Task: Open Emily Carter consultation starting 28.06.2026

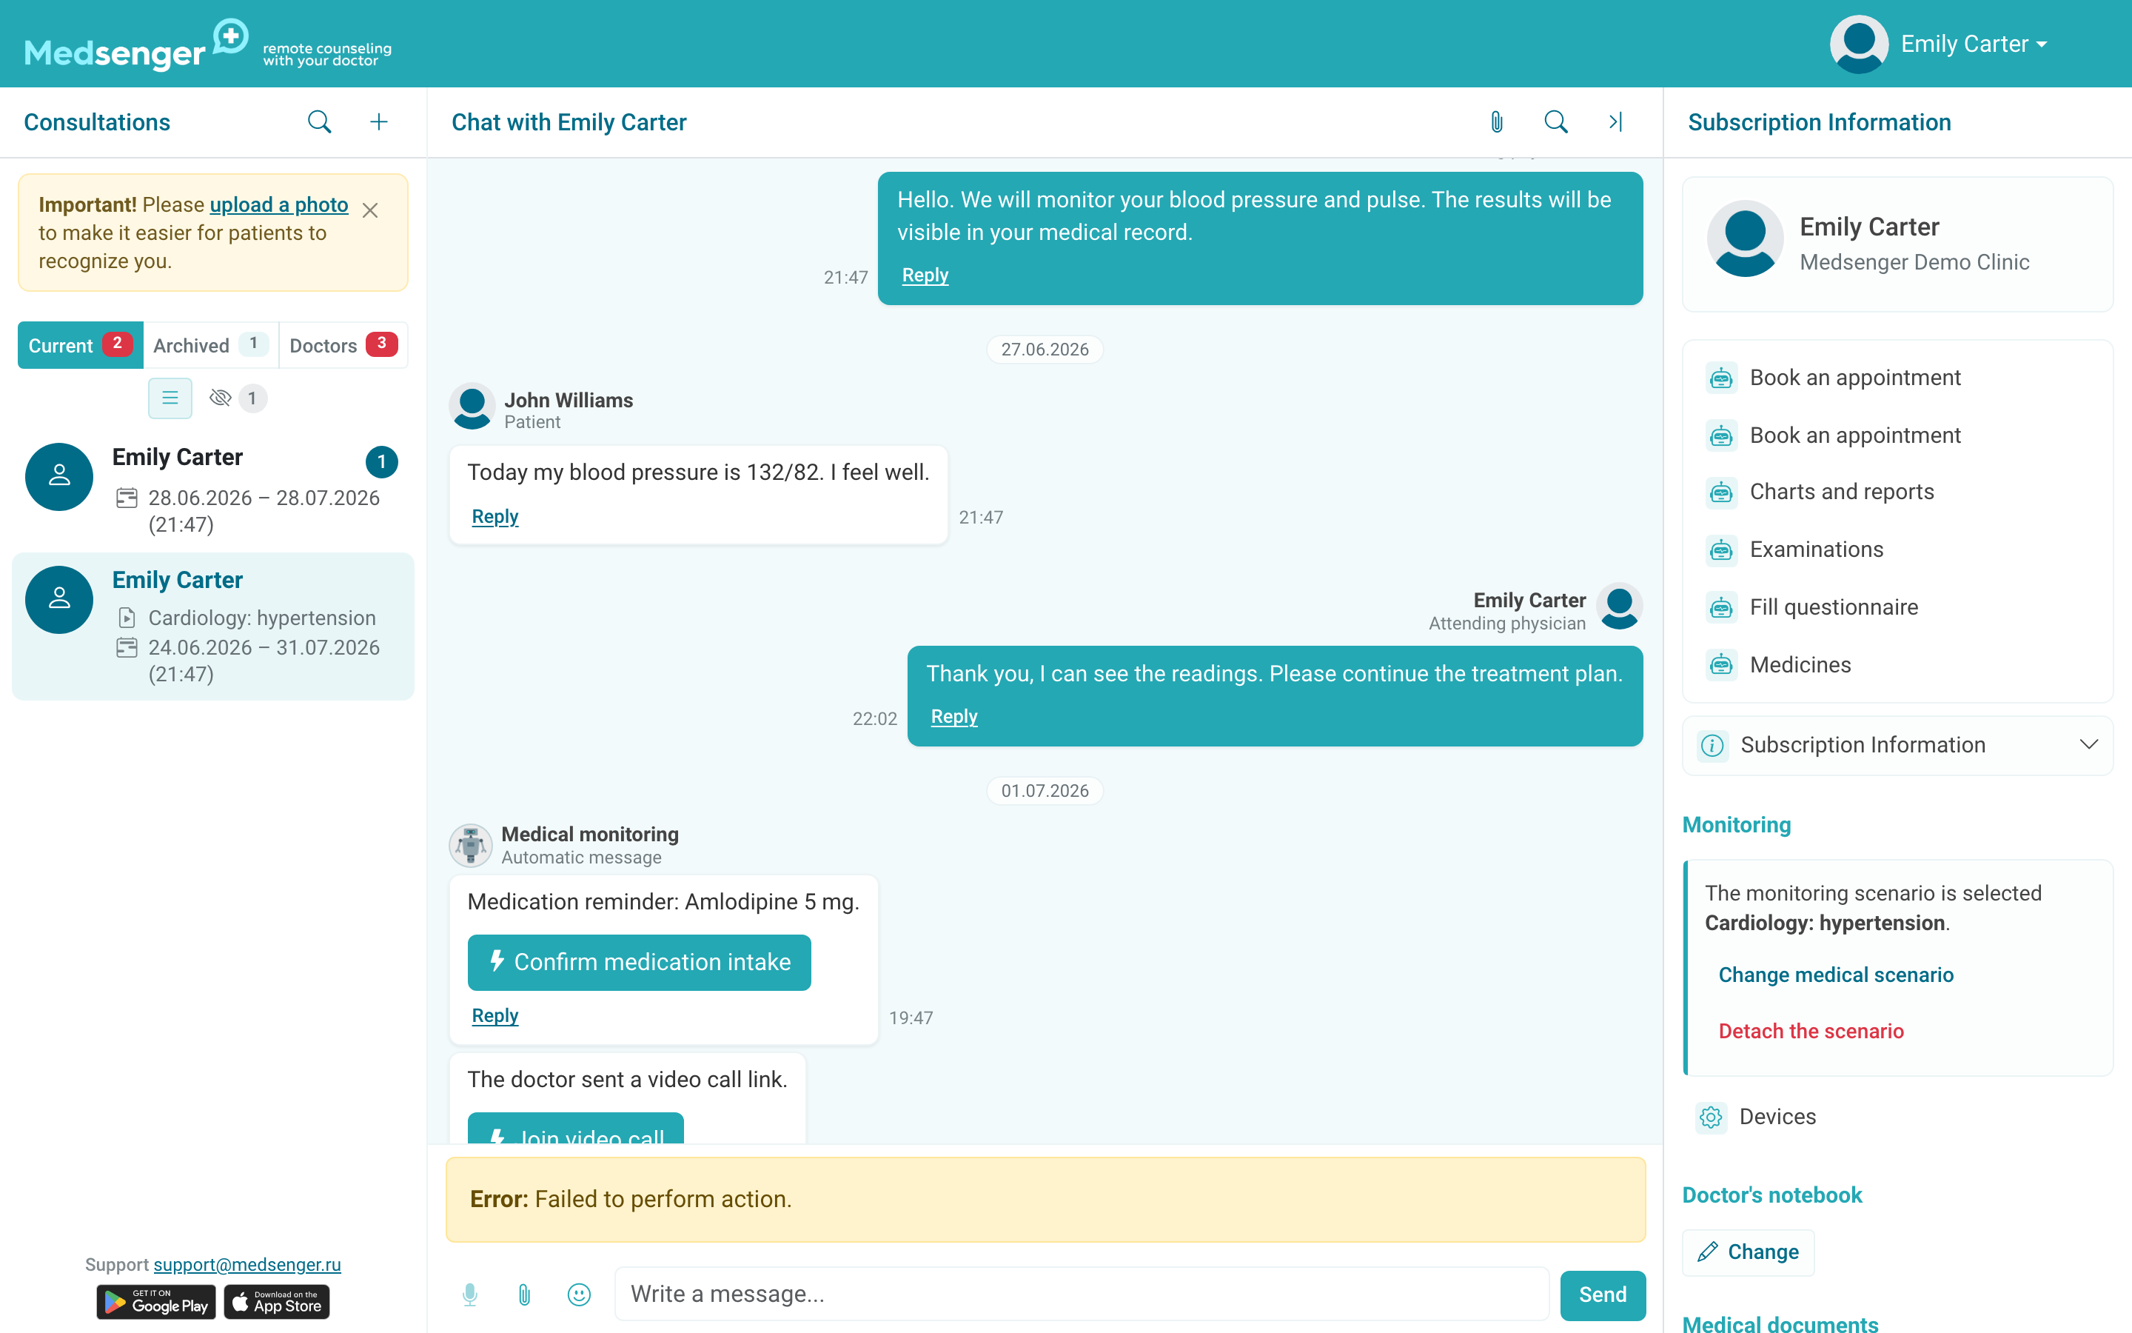Action: (212, 490)
